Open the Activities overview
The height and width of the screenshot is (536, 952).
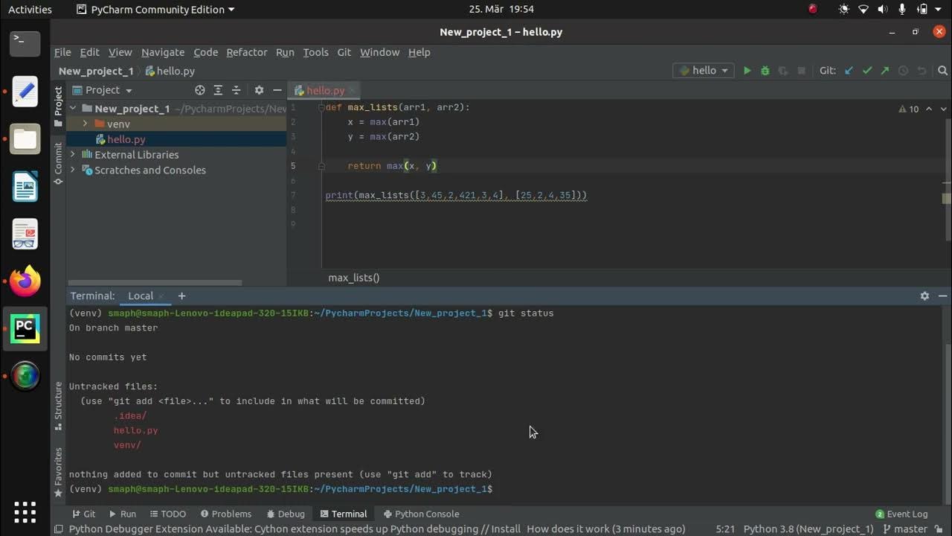[x=30, y=9]
